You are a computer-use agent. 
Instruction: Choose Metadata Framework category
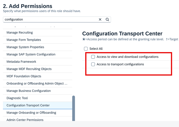coord(38,62)
